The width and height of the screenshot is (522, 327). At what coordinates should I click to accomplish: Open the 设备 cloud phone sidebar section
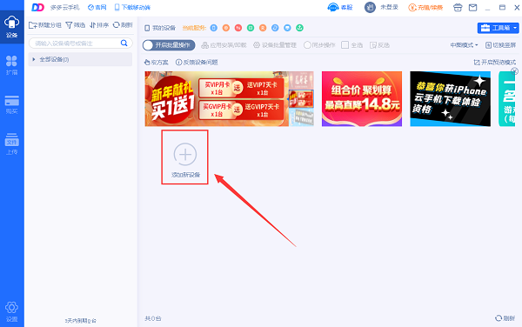click(x=11, y=27)
